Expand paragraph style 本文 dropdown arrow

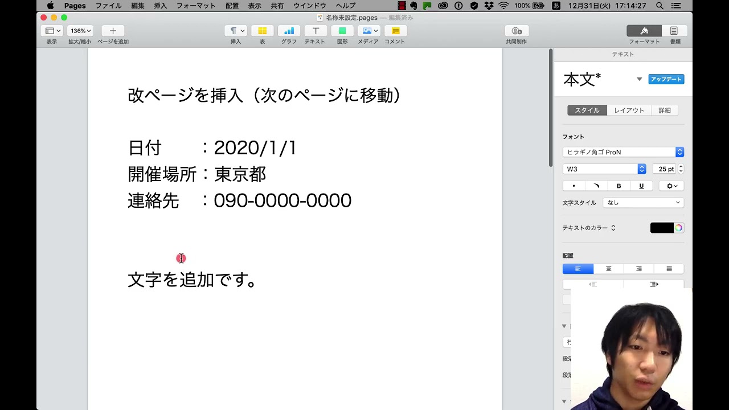639,79
